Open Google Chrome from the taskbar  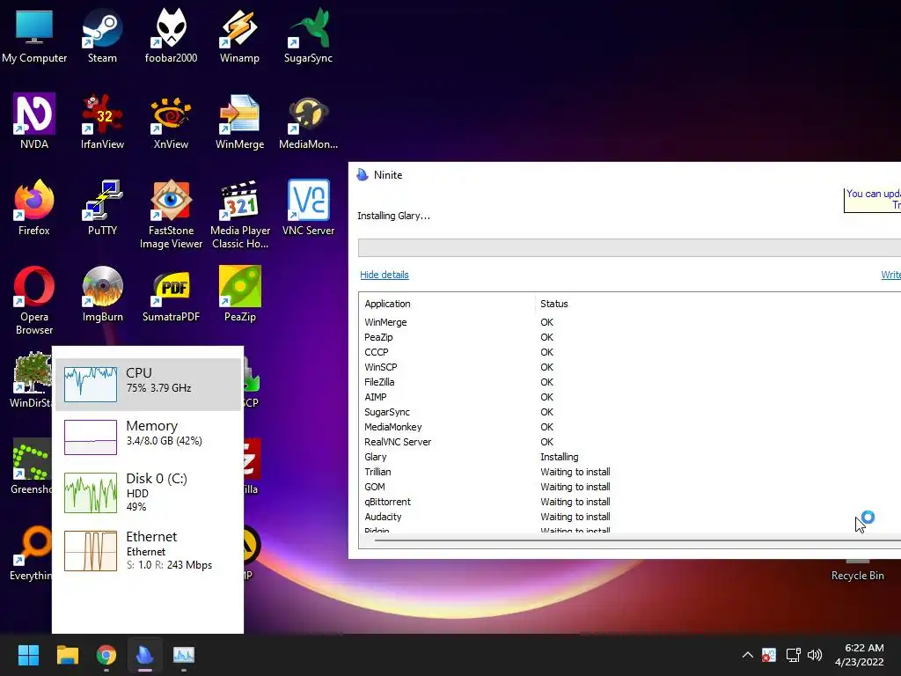tap(106, 655)
